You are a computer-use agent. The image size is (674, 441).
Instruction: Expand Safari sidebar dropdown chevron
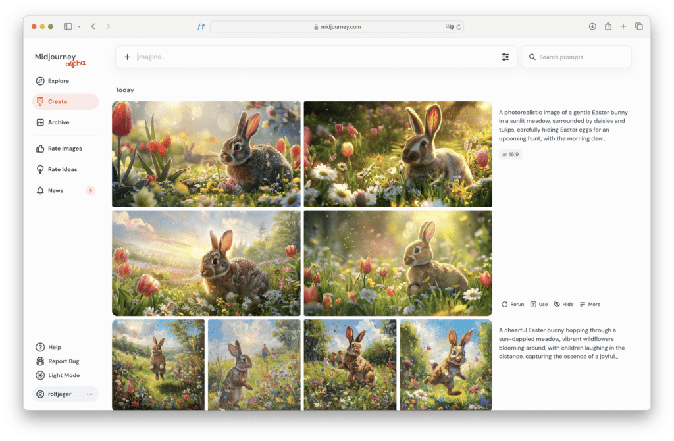tap(79, 26)
